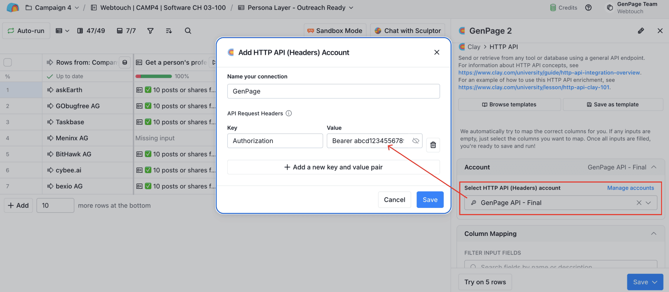Click green check in bexio AG row
This screenshot has width=669, height=292.
click(148, 186)
